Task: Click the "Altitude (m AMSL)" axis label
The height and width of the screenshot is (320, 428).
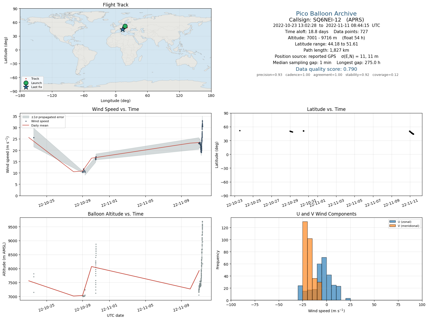Action: [x=4, y=259]
